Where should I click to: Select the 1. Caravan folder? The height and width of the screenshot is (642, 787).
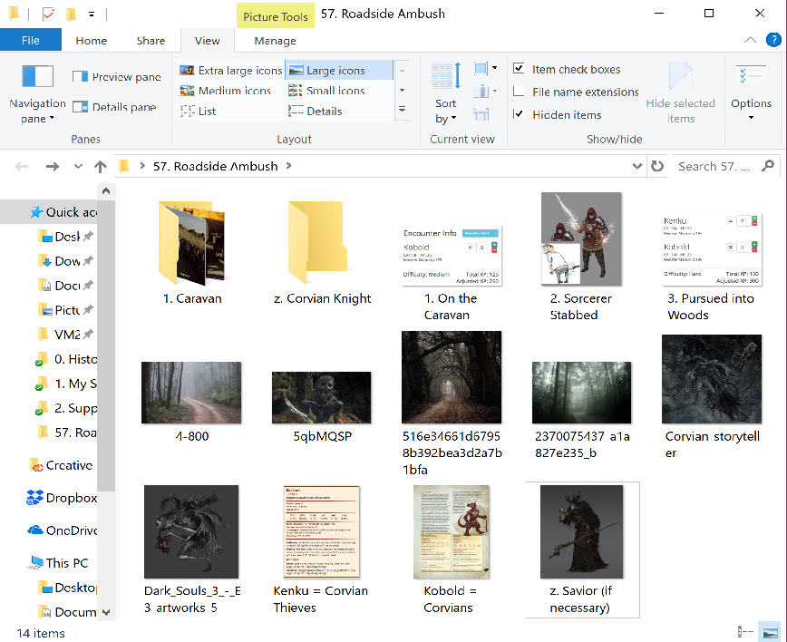pyautogui.click(x=192, y=252)
